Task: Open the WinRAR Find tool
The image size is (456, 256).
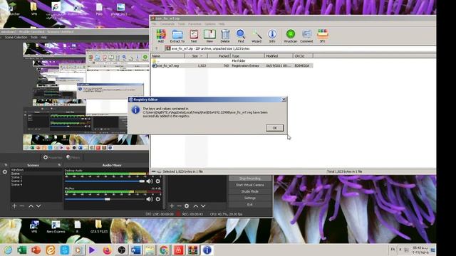Action: tap(241, 36)
